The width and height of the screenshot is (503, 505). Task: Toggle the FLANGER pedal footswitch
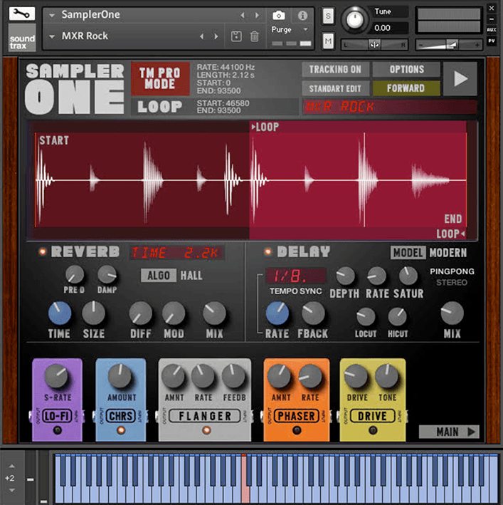[x=206, y=430]
